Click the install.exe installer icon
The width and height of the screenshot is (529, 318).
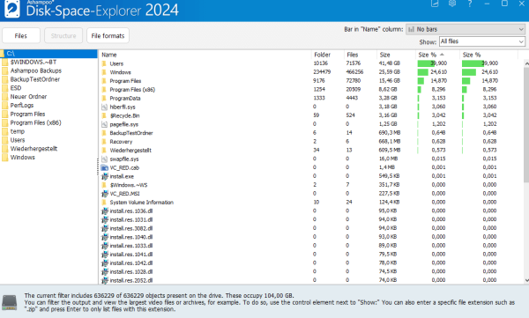(105, 176)
